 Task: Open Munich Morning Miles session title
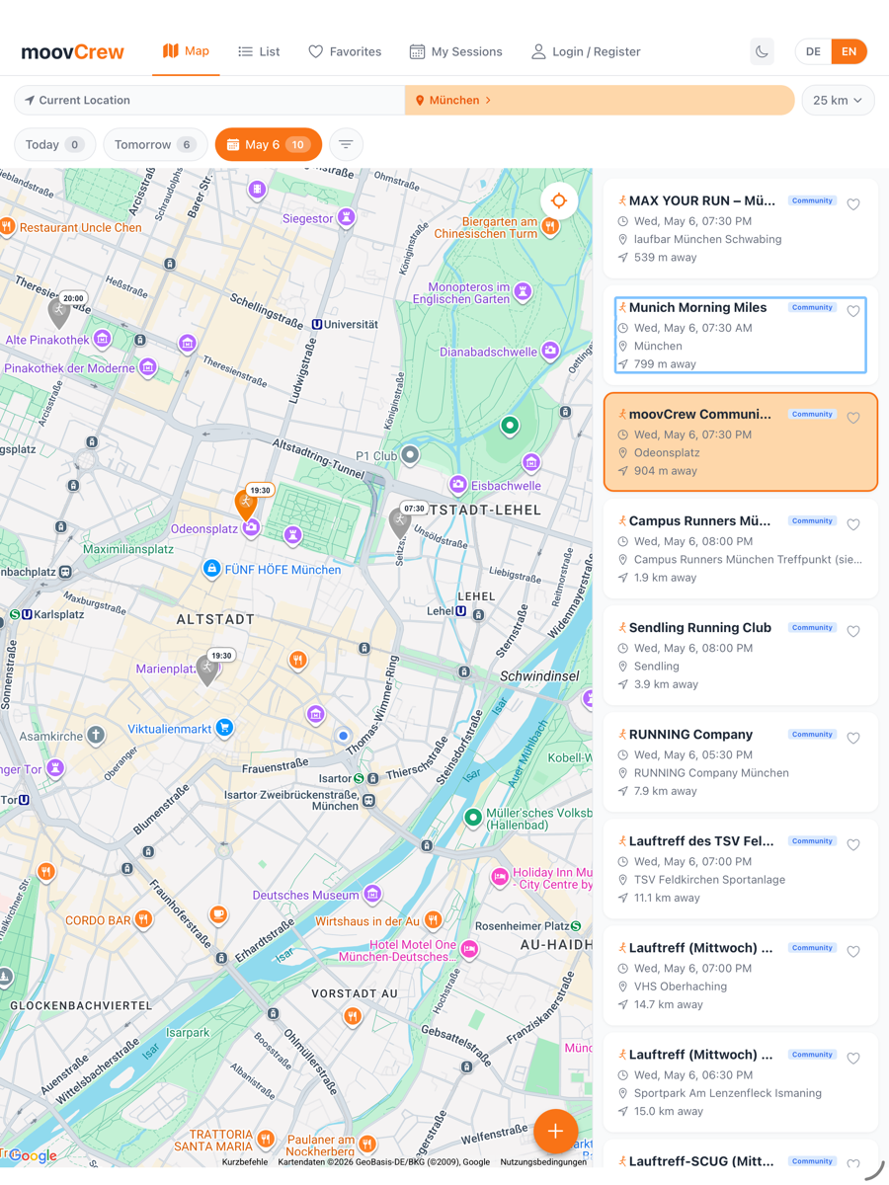[x=697, y=307]
